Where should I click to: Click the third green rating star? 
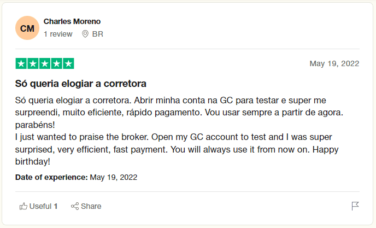tap(45, 63)
